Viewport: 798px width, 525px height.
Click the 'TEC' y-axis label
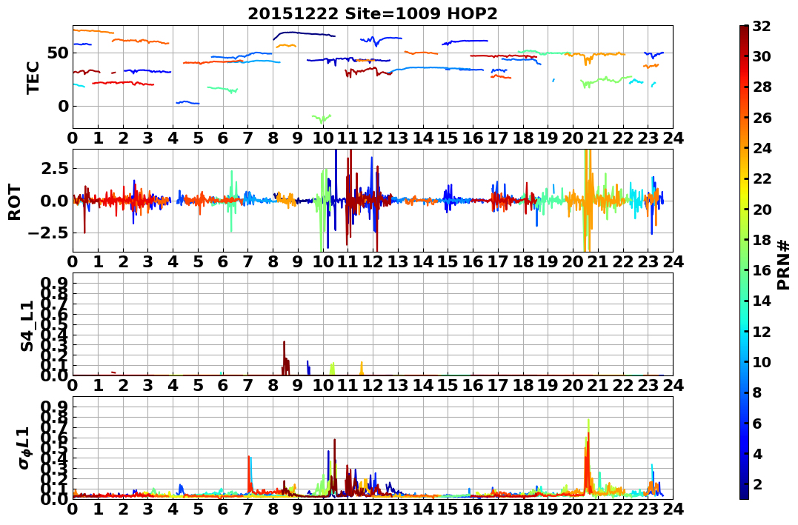click(x=33, y=77)
